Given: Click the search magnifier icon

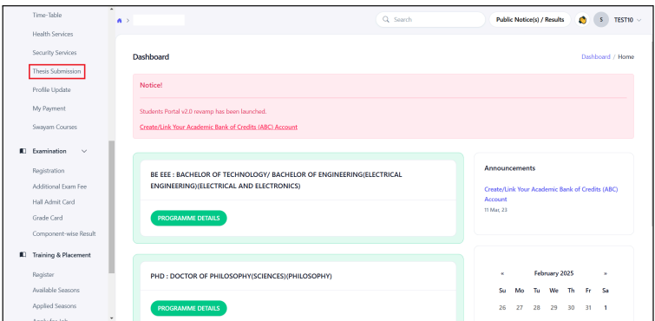Looking at the screenshot, I should coord(386,20).
